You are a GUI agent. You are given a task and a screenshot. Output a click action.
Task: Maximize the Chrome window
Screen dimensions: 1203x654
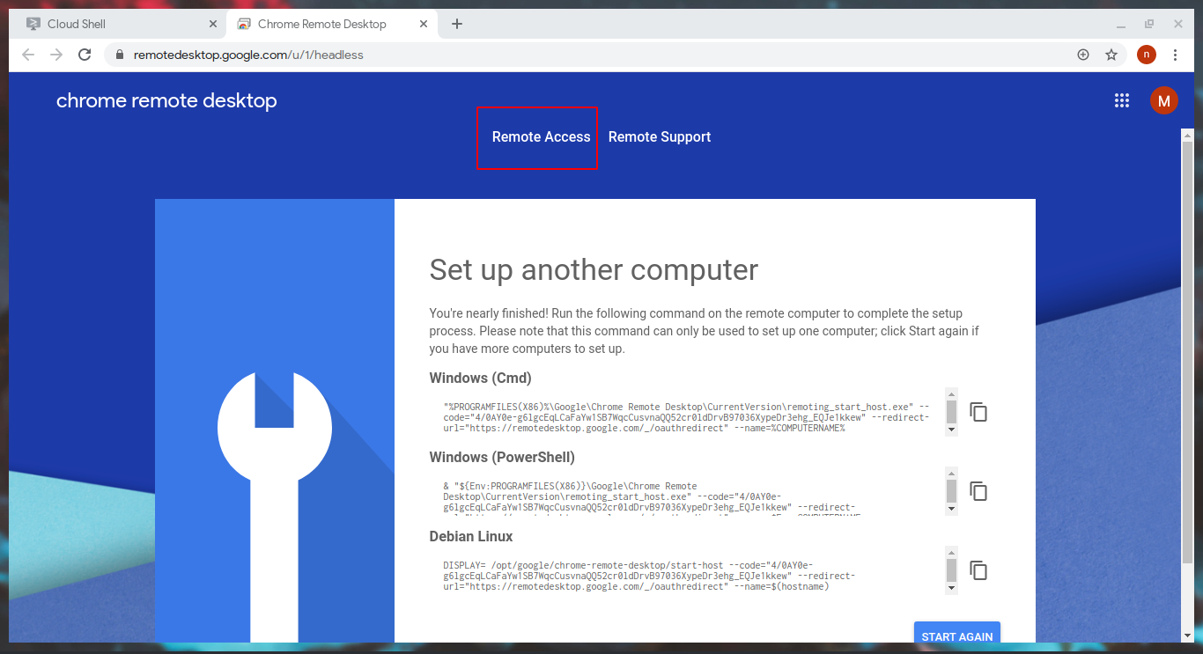click(x=1149, y=25)
